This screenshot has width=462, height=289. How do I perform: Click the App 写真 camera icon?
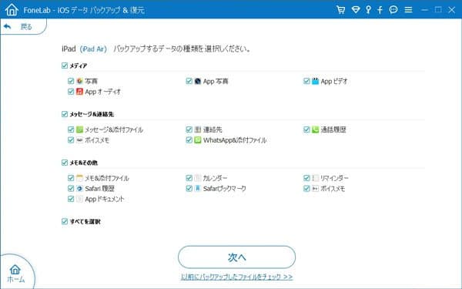coord(198,81)
